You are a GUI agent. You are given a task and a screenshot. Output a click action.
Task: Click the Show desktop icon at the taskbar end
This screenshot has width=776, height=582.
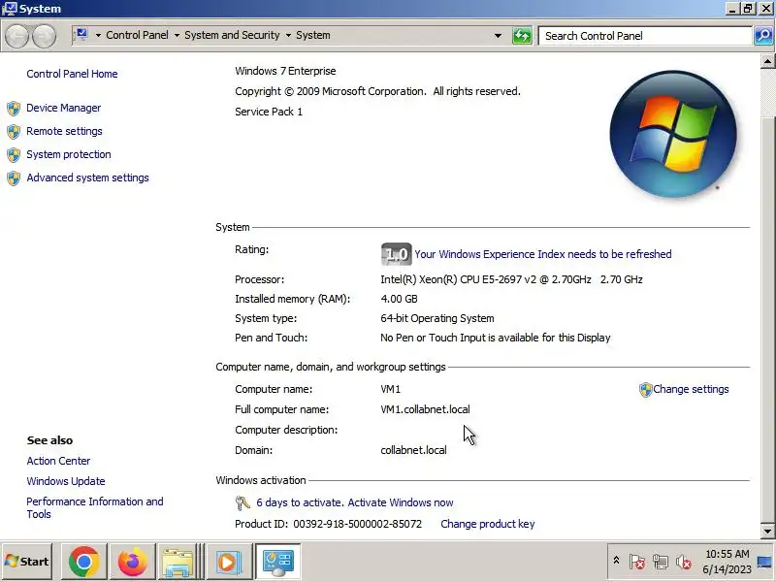pyautogui.click(x=764, y=562)
